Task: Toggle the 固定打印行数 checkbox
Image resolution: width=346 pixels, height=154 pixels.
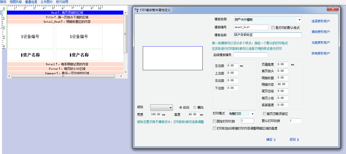Action: click(x=215, y=121)
